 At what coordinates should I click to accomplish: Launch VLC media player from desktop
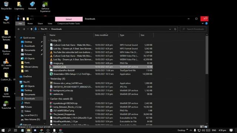coord(6,64)
